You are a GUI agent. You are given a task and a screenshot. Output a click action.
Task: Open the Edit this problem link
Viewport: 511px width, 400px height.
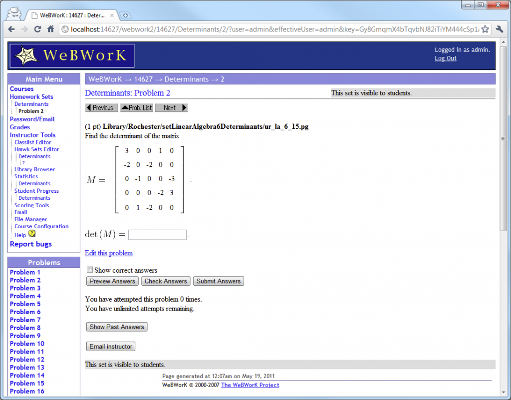[108, 253]
